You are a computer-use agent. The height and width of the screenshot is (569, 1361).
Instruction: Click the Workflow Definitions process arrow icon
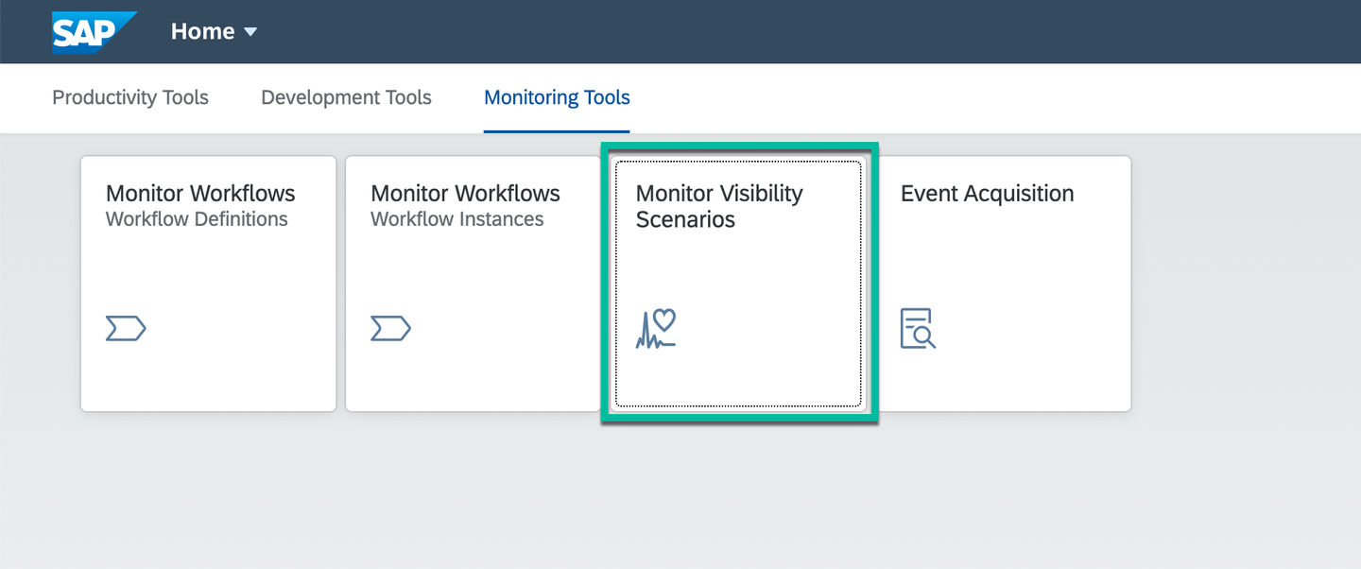(x=126, y=329)
